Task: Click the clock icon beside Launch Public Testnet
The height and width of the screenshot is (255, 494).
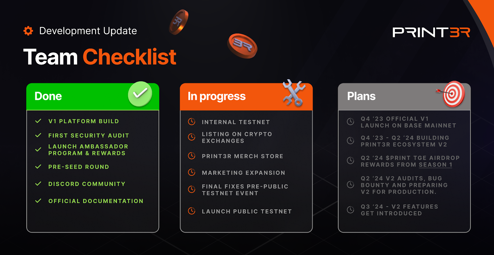Action: point(192,211)
